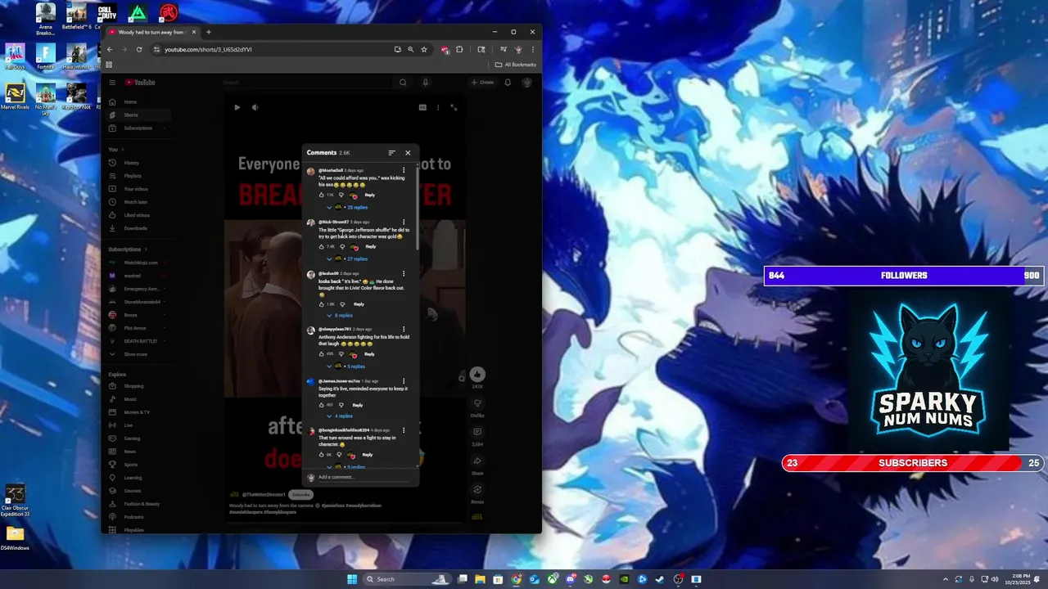Click the Short's comments count icon

pos(477,433)
